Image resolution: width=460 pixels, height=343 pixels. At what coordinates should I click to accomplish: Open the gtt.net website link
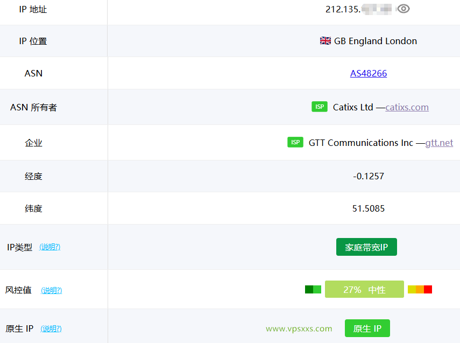click(x=439, y=143)
